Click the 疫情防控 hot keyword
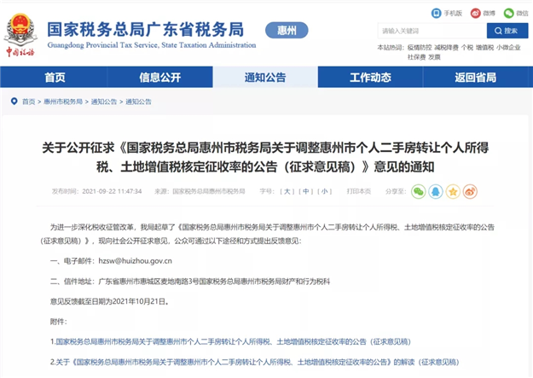 tap(420, 48)
